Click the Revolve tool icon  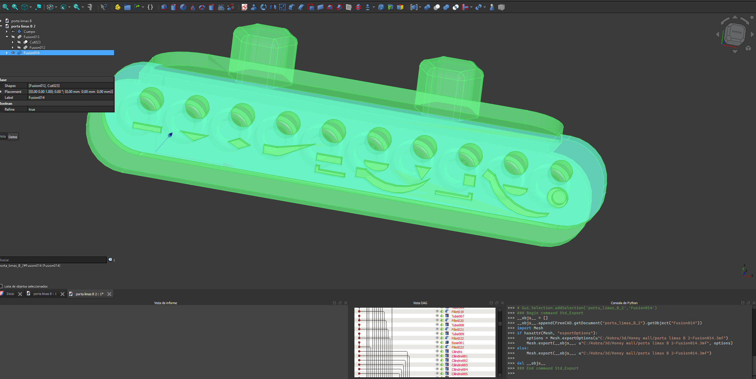tap(263, 7)
